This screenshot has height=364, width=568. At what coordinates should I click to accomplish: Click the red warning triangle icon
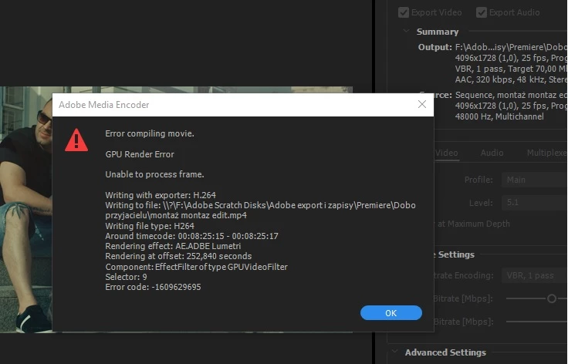click(x=76, y=140)
